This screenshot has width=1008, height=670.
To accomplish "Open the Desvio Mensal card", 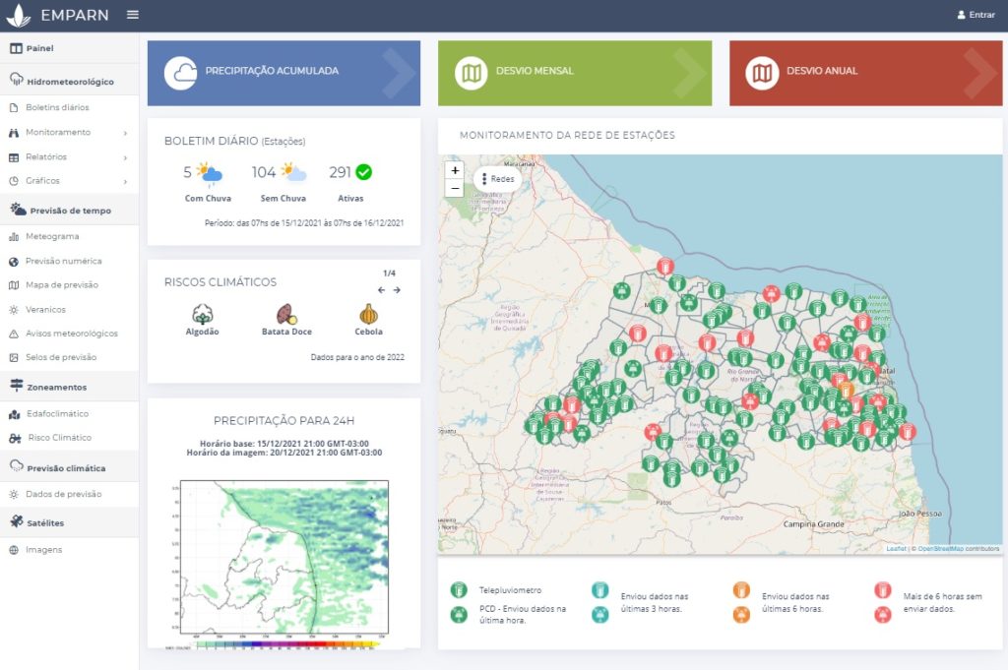I will 575,73.
